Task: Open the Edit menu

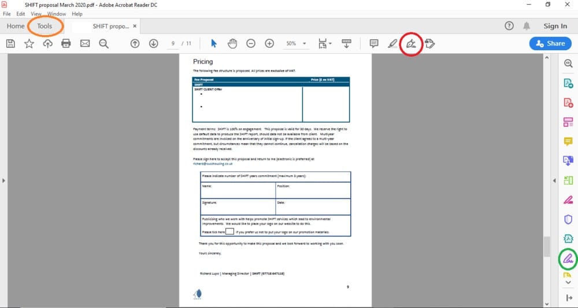Action: coord(21,14)
